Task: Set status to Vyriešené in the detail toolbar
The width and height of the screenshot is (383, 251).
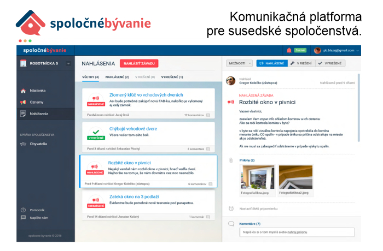Action: [x=330, y=63]
